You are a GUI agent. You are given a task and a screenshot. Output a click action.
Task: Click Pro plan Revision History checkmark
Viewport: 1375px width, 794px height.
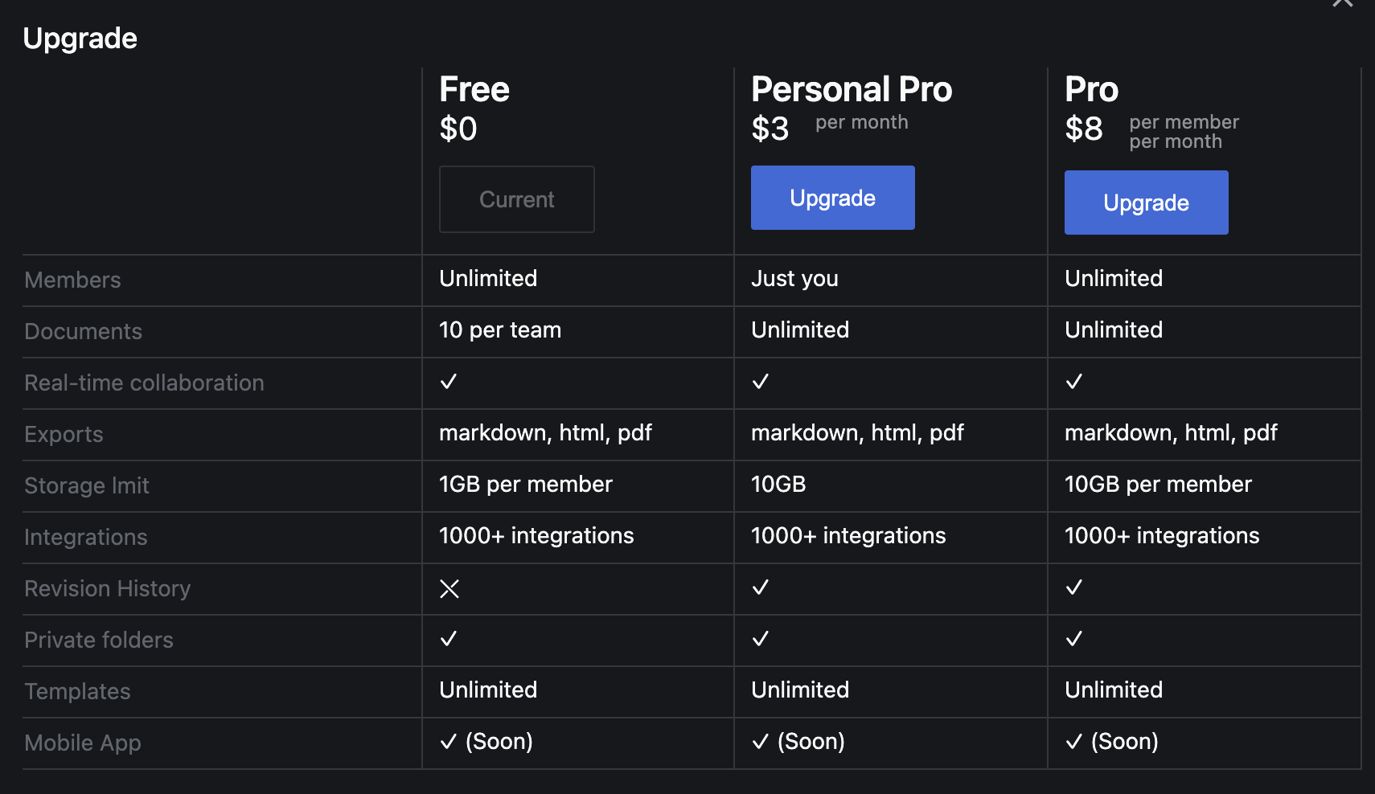click(1074, 587)
